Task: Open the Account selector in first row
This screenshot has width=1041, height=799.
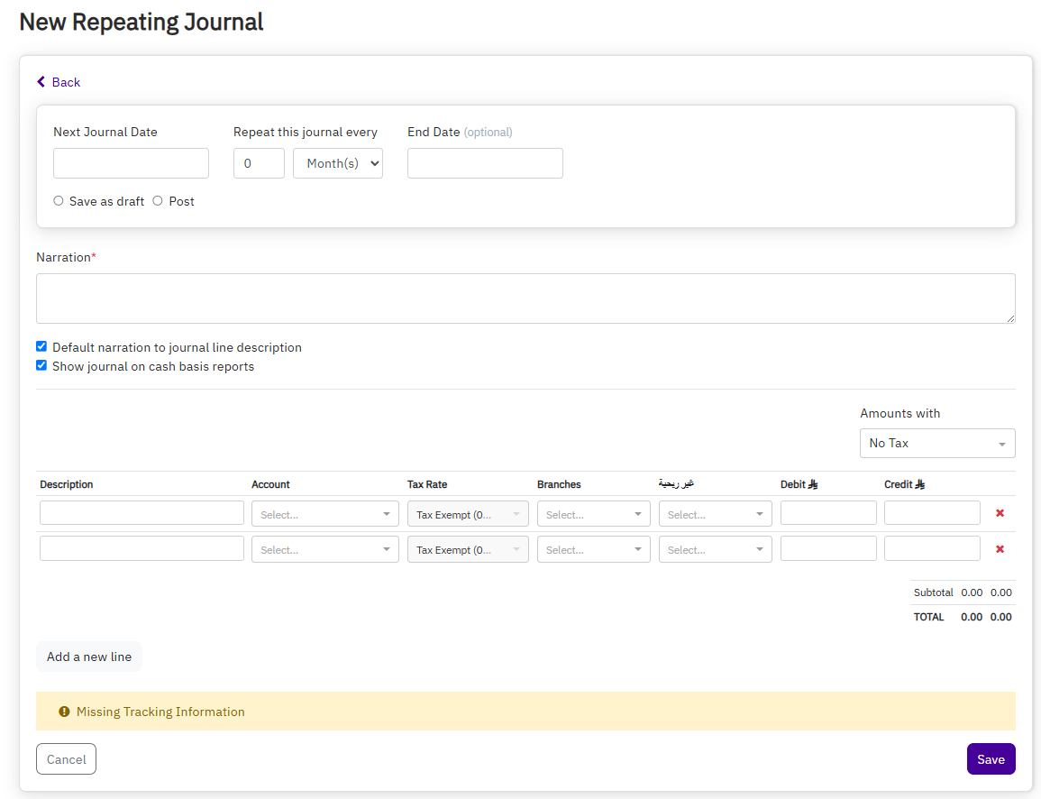Action: click(324, 514)
